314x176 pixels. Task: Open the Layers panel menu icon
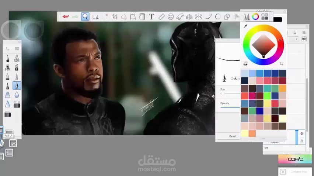click(x=304, y=33)
